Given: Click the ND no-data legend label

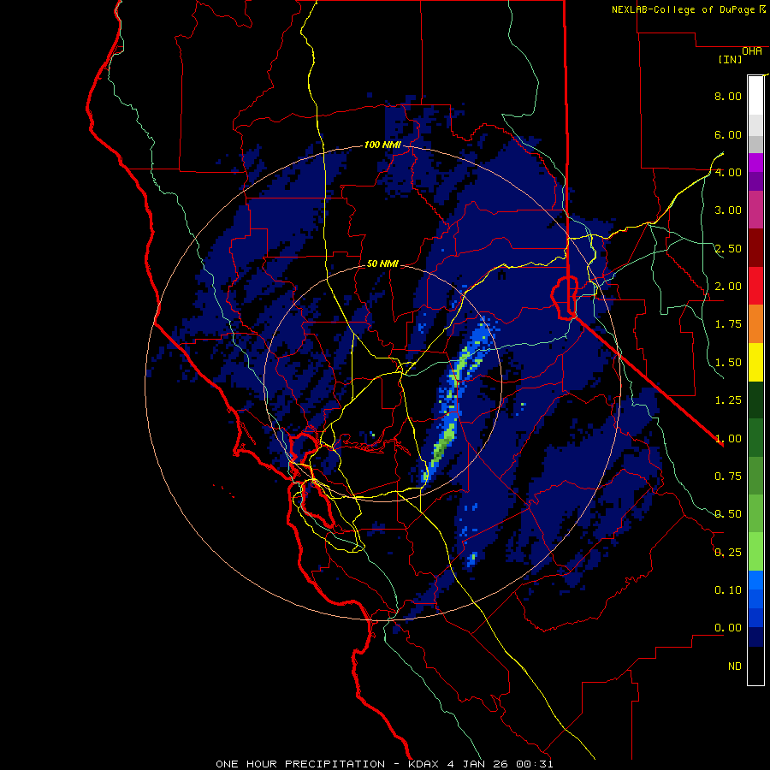Looking at the screenshot, I should coord(735,666).
